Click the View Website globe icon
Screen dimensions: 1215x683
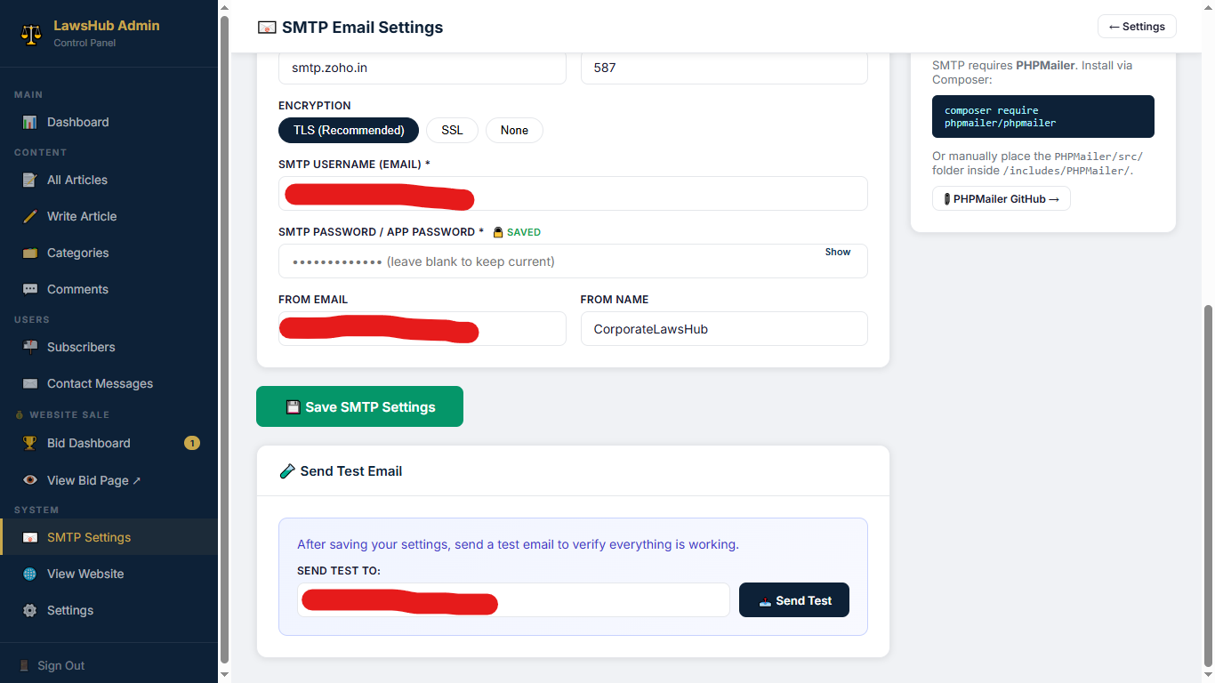30,574
